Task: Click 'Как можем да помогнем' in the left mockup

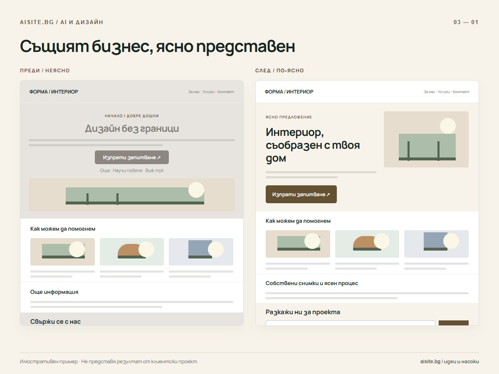Action: coord(63,229)
